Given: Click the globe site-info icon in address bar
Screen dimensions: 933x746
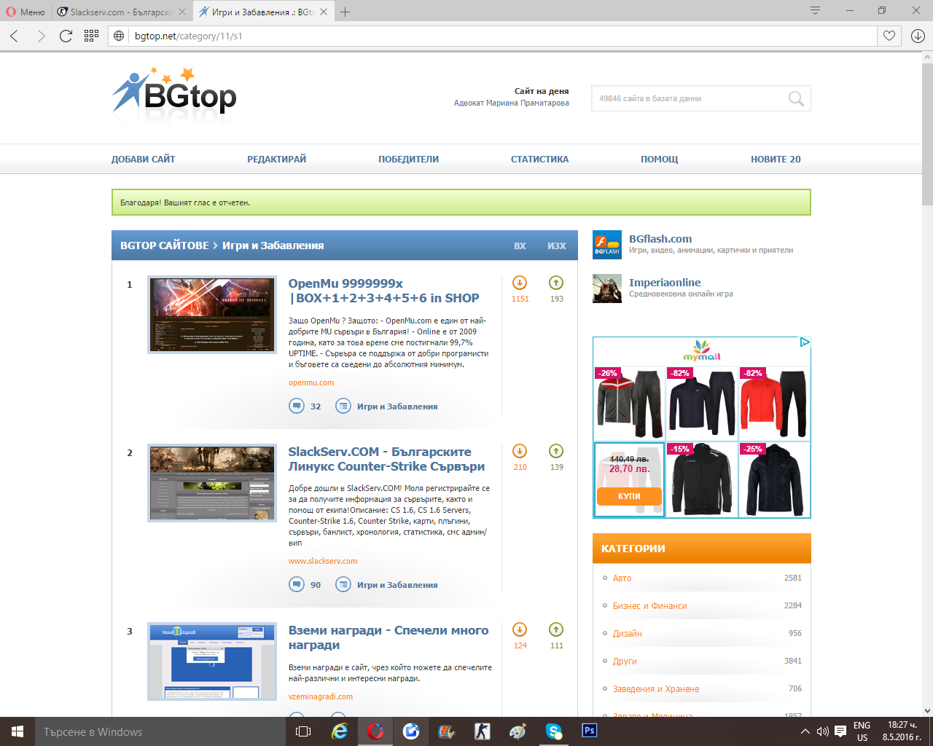Looking at the screenshot, I should (120, 36).
